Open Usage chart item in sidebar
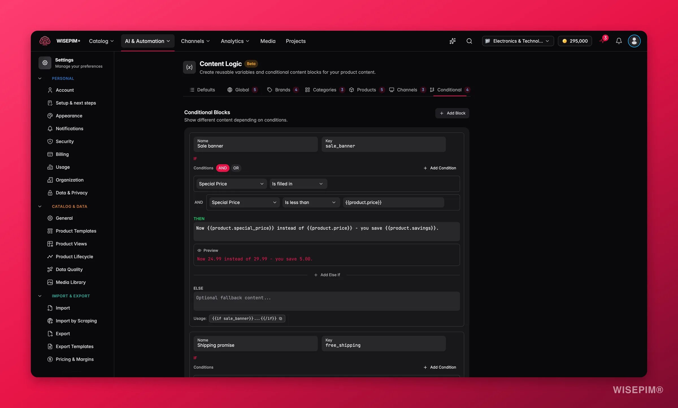 click(63, 167)
